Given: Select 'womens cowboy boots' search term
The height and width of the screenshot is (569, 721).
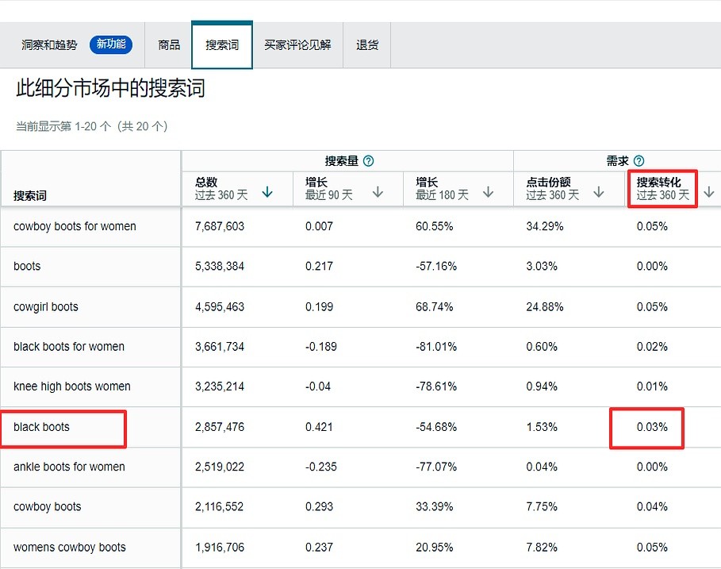Looking at the screenshot, I should 70,547.
